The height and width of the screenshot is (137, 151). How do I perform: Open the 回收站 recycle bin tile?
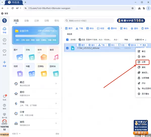point(53,70)
